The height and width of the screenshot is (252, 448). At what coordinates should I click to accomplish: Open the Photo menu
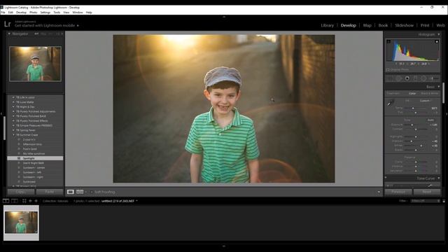coord(33,13)
